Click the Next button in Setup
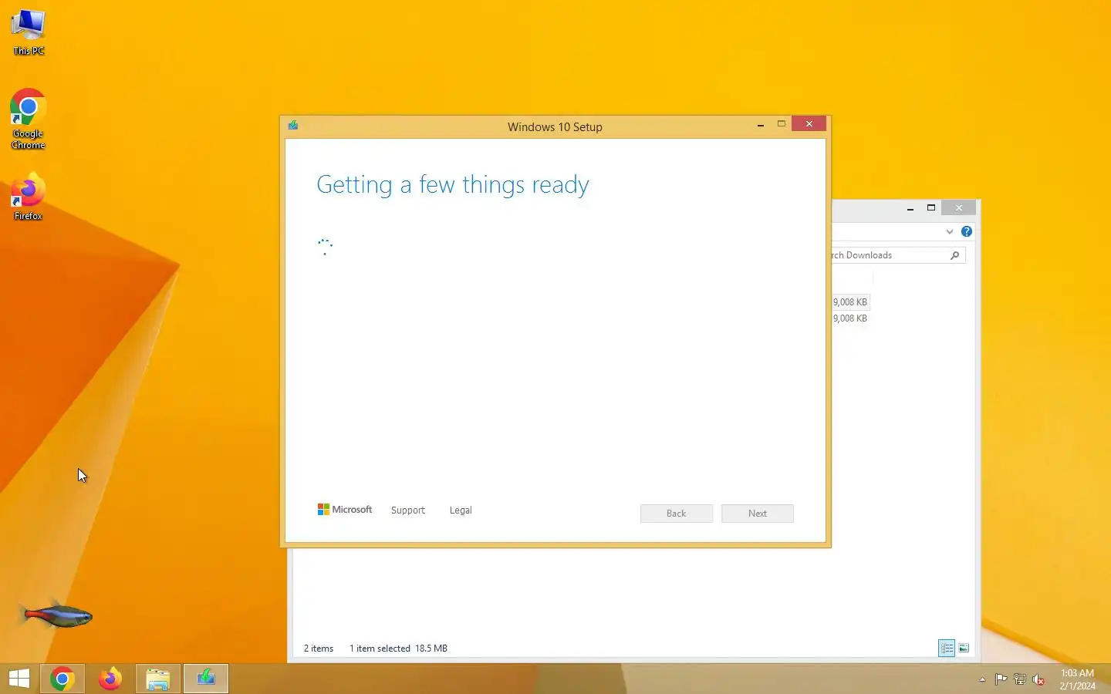 758,514
